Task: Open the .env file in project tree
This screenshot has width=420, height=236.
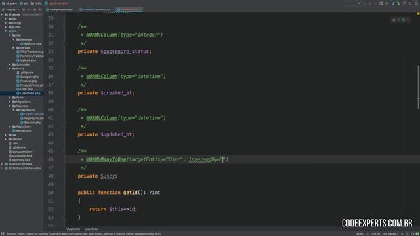Action: pyautogui.click(x=14, y=143)
